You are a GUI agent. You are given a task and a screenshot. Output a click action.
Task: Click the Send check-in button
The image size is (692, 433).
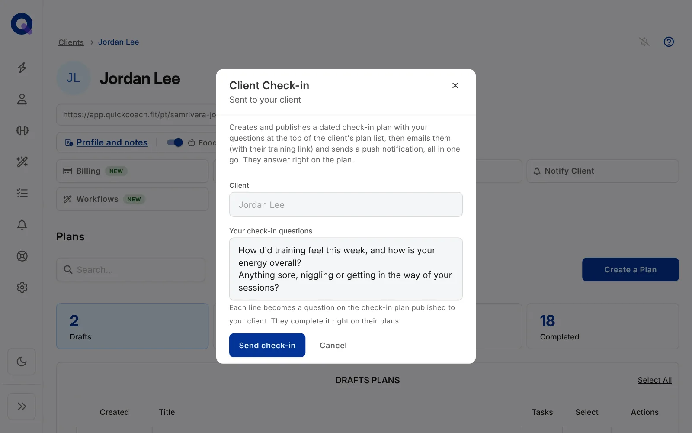pyautogui.click(x=267, y=345)
